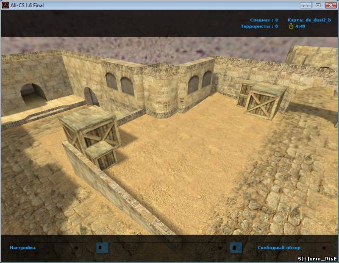
Task: Maximize the All-CS 1.6 Final window
Action: (318, 5)
